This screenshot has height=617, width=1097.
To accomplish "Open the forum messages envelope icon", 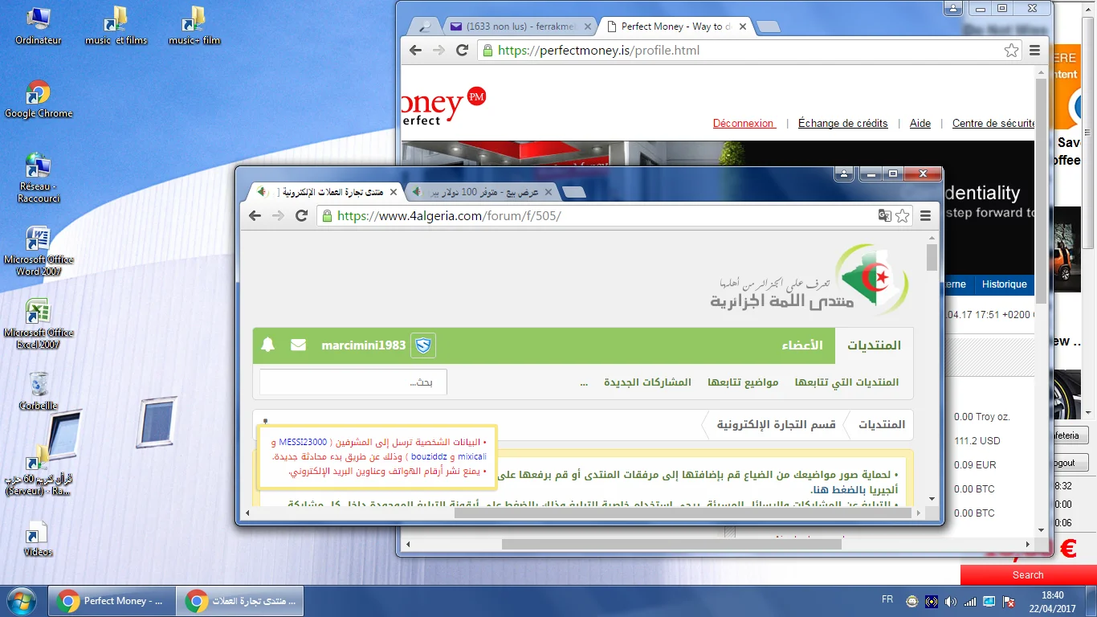I will pyautogui.click(x=298, y=345).
